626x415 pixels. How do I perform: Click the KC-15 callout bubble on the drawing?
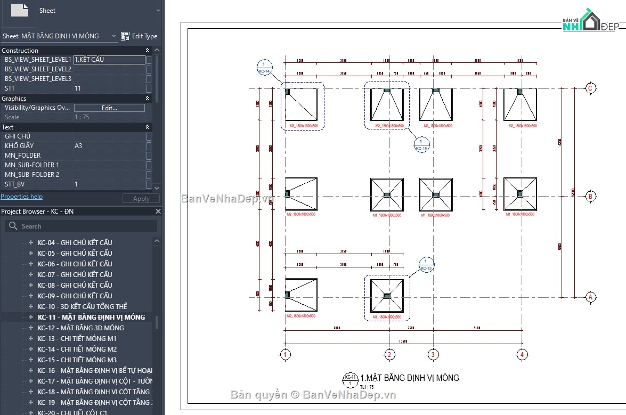click(421, 144)
